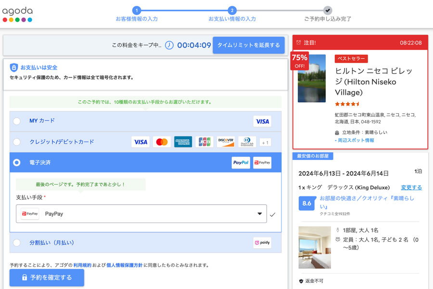Image resolution: width=433 pixels, height=289 pixels.
Task: Click the 電子決済 label
Action: tap(40, 163)
